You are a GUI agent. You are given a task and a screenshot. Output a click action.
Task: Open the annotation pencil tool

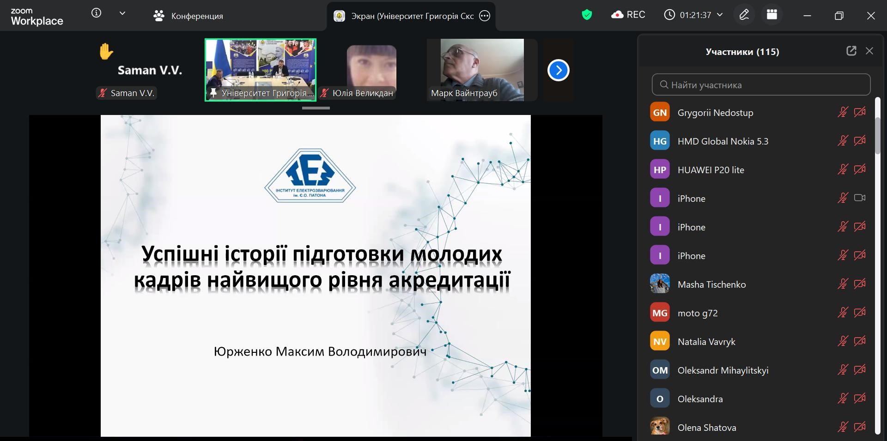coord(744,15)
